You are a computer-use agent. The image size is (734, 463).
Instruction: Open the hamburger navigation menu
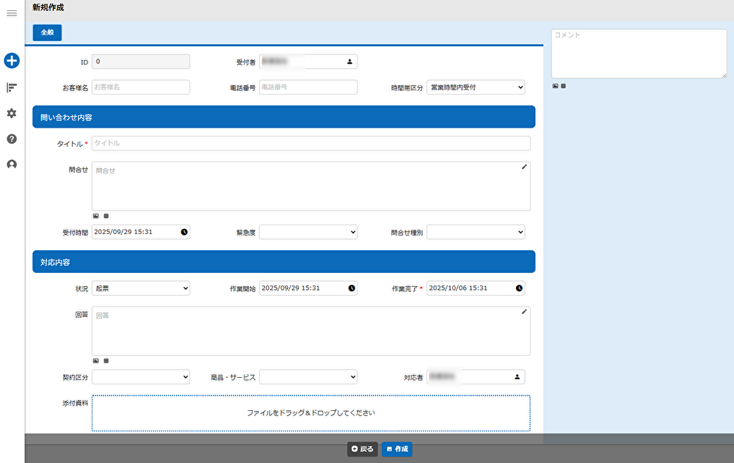pyautogui.click(x=12, y=13)
